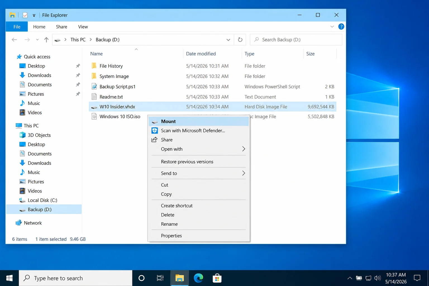Select the Windows 10 ISO.iso file icon
Viewport: 429px width, 286px height.
(94, 116)
